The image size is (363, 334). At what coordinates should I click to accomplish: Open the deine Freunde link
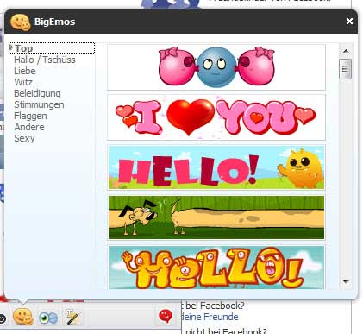click(x=210, y=317)
